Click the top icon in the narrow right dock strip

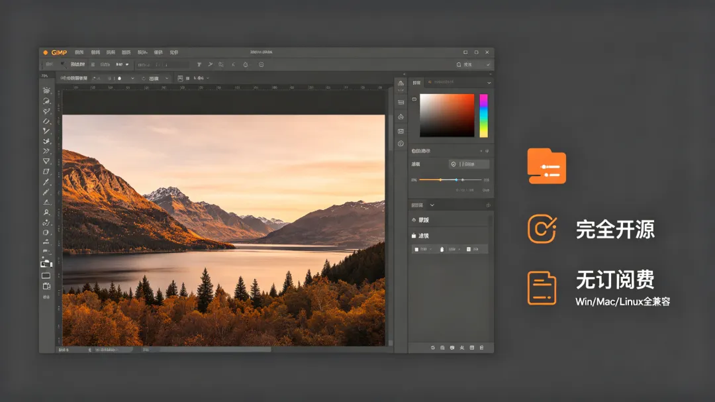[x=401, y=83]
